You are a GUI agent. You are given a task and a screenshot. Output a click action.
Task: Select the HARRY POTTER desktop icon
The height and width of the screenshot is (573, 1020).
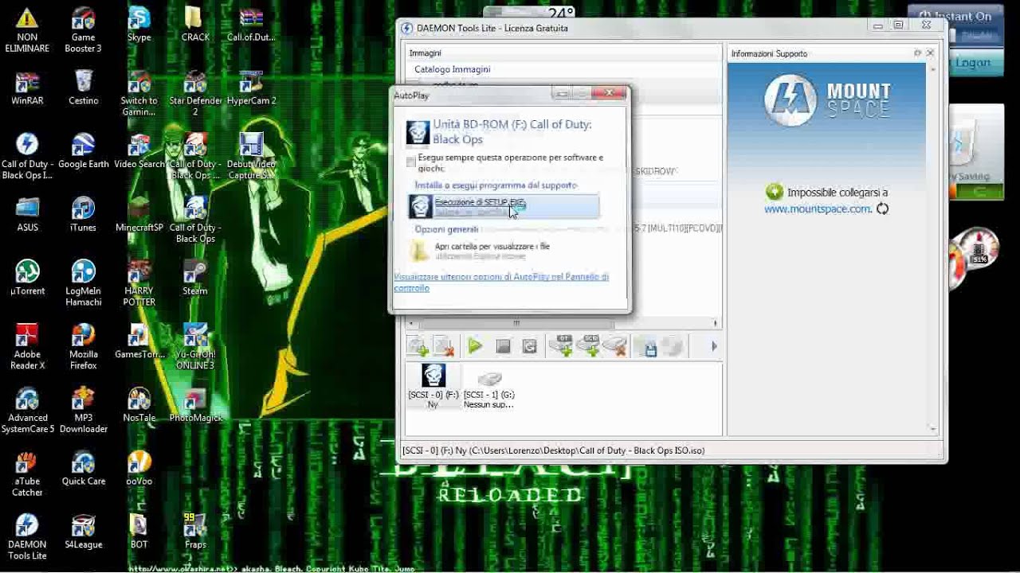pos(139,283)
